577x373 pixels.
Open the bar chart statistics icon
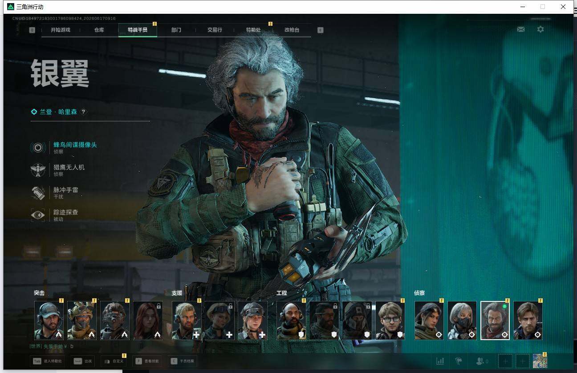tap(440, 361)
